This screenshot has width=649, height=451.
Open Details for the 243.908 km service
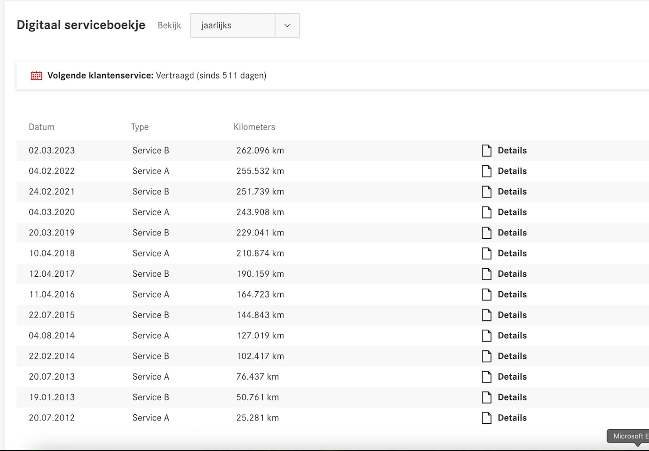tap(512, 212)
